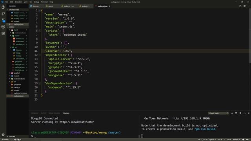Image resolution: width=251 pixels, height=141 pixels.
Task: Click the LF end-of-line indicator
Action: click(224, 139)
